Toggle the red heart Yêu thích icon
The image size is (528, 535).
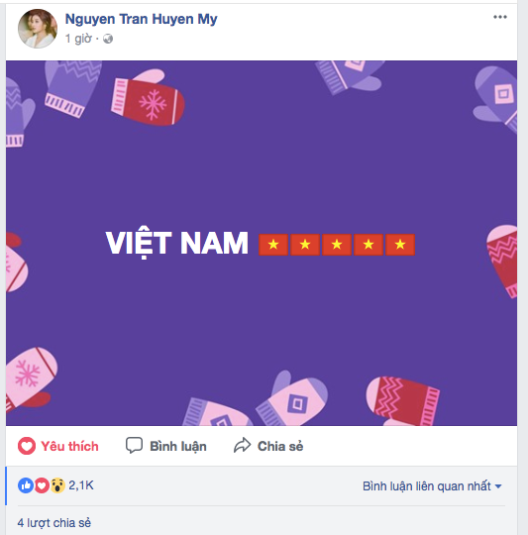pyautogui.click(x=27, y=446)
